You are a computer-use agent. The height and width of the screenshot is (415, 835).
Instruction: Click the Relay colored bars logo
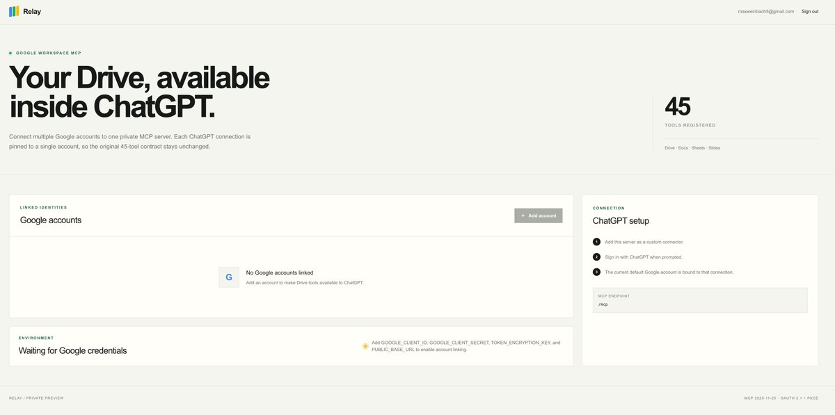(14, 11)
